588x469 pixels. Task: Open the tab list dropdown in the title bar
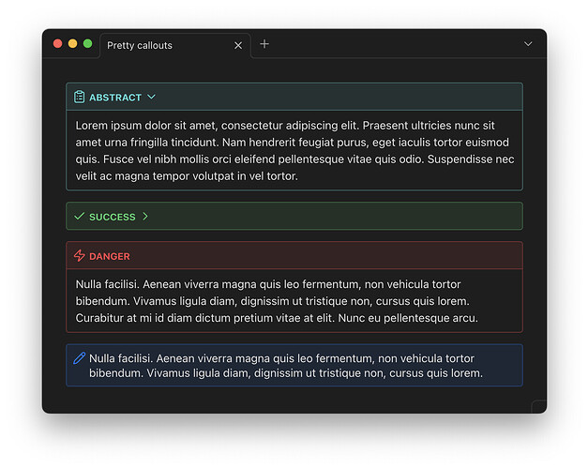click(x=528, y=44)
